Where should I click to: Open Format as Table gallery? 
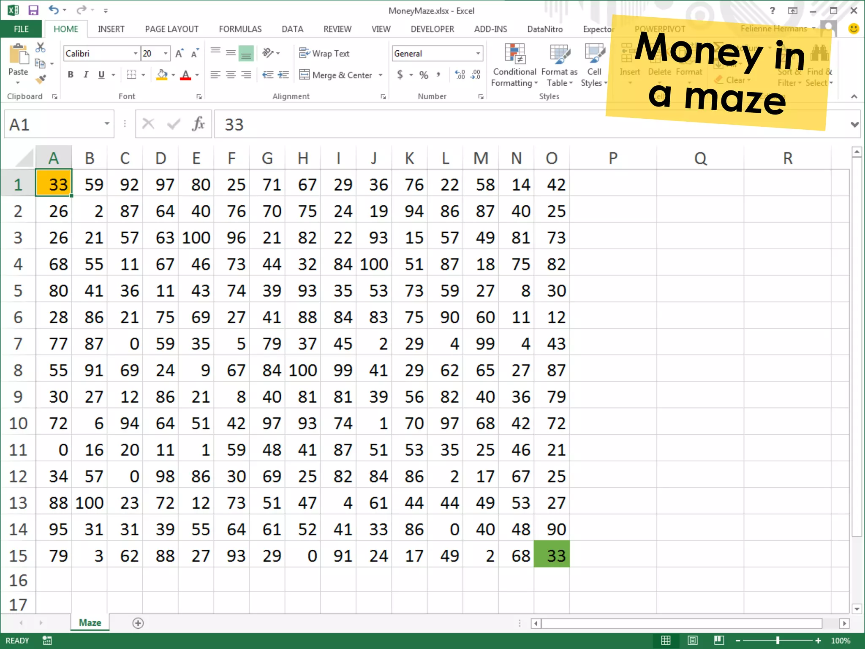point(559,65)
